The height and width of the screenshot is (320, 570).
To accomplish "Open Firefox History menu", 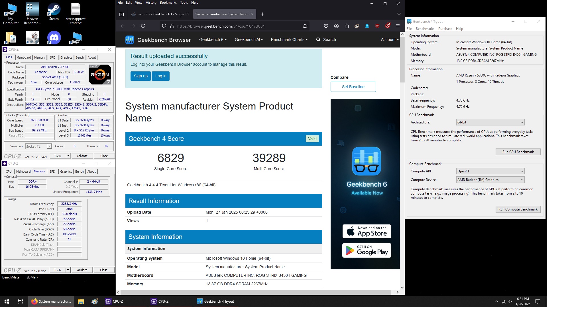I will [151, 3].
